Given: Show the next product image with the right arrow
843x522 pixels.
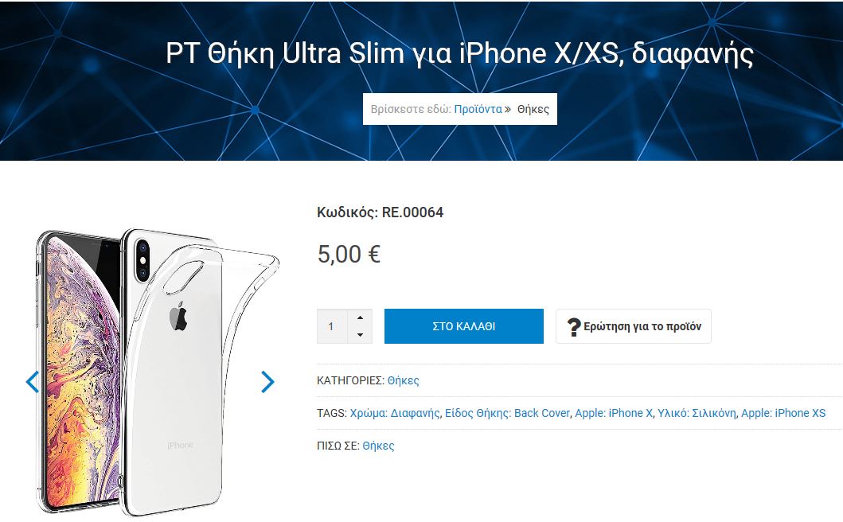Looking at the screenshot, I should click(x=267, y=382).
